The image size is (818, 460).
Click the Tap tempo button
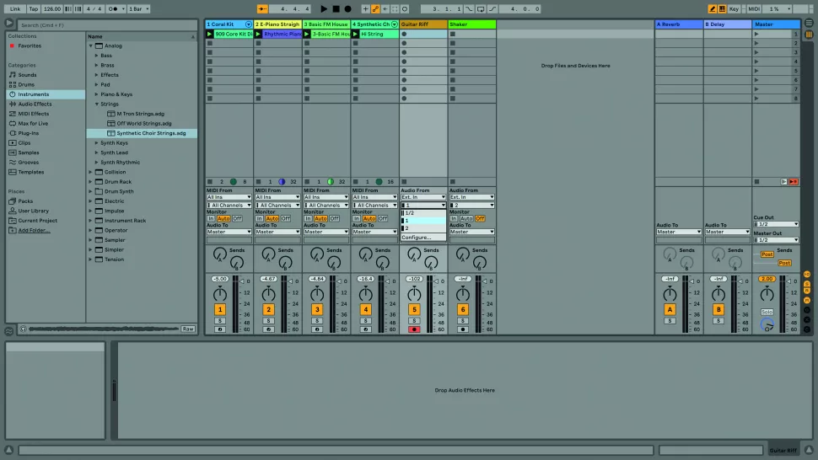point(32,8)
